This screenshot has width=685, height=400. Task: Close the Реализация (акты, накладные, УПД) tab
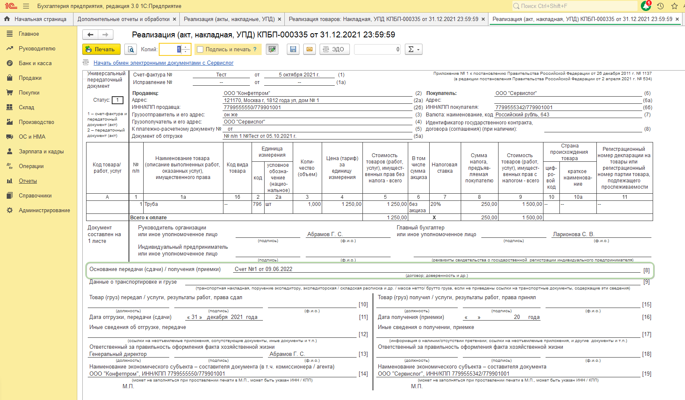(279, 19)
